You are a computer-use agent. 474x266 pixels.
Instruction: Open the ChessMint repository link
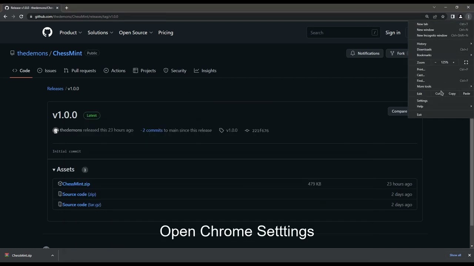click(67, 53)
